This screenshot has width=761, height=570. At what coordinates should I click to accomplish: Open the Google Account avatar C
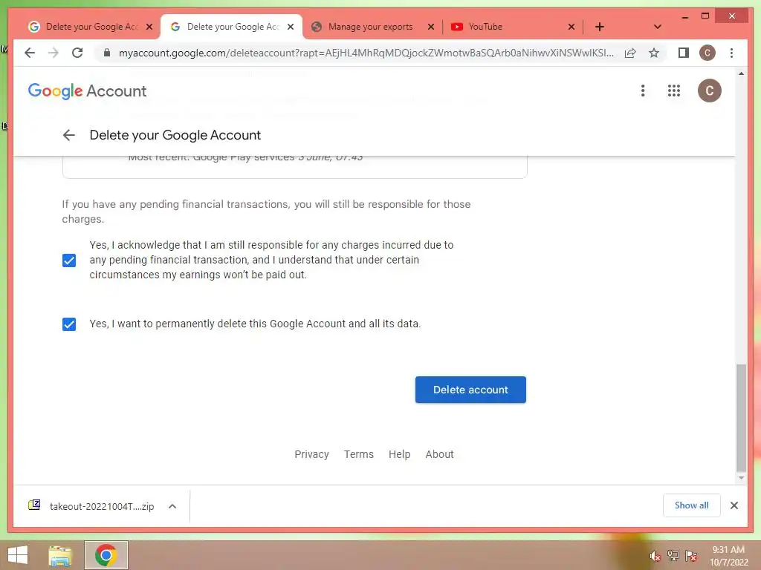[709, 91]
